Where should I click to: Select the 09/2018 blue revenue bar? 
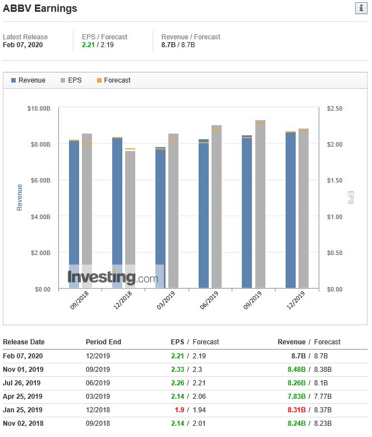click(74, 214)
